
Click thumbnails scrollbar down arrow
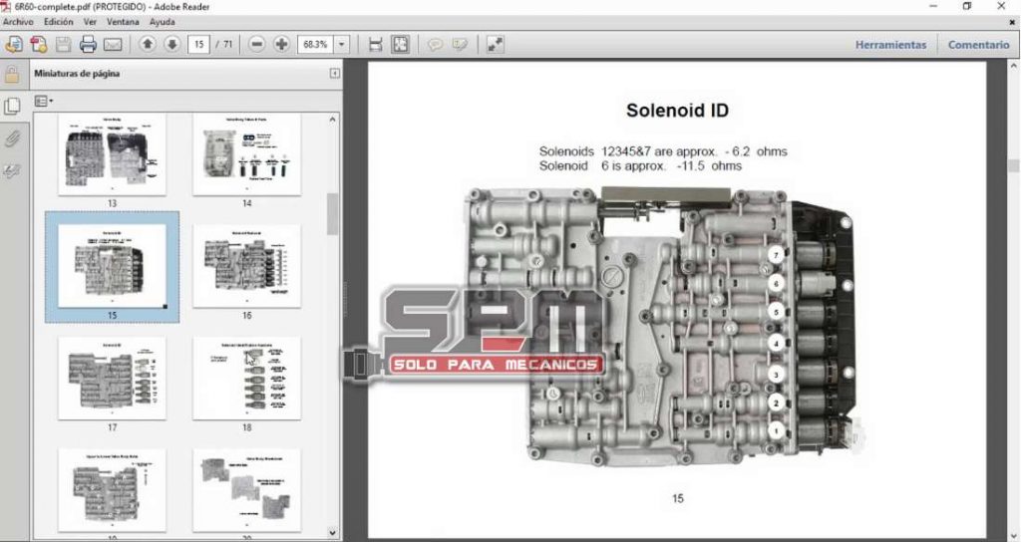(x=333, y=533)
